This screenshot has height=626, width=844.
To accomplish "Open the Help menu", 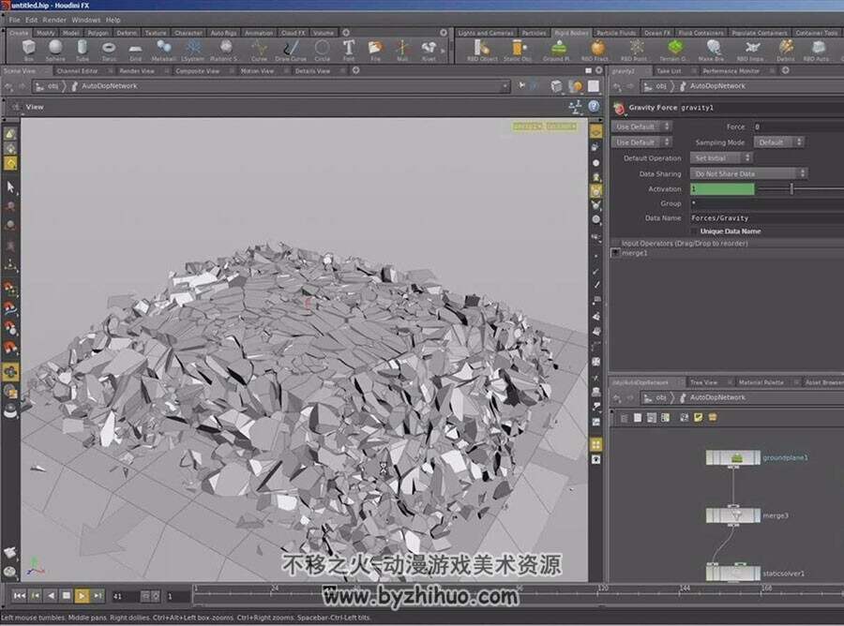I will click(x=113, y=20).
